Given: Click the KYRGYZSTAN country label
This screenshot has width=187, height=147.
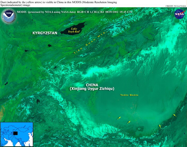Looking at the screenshot, I should point(45,33).
